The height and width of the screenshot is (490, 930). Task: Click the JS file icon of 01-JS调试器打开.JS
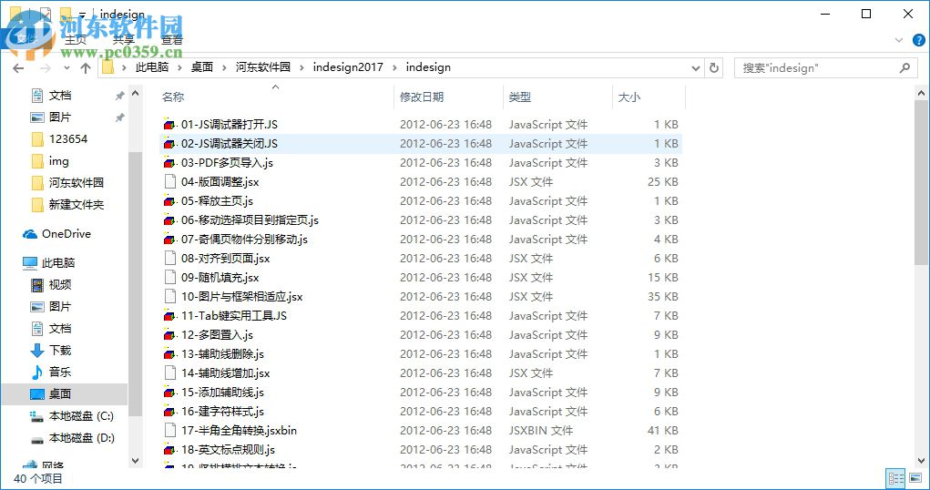click(x=169, y=125)
